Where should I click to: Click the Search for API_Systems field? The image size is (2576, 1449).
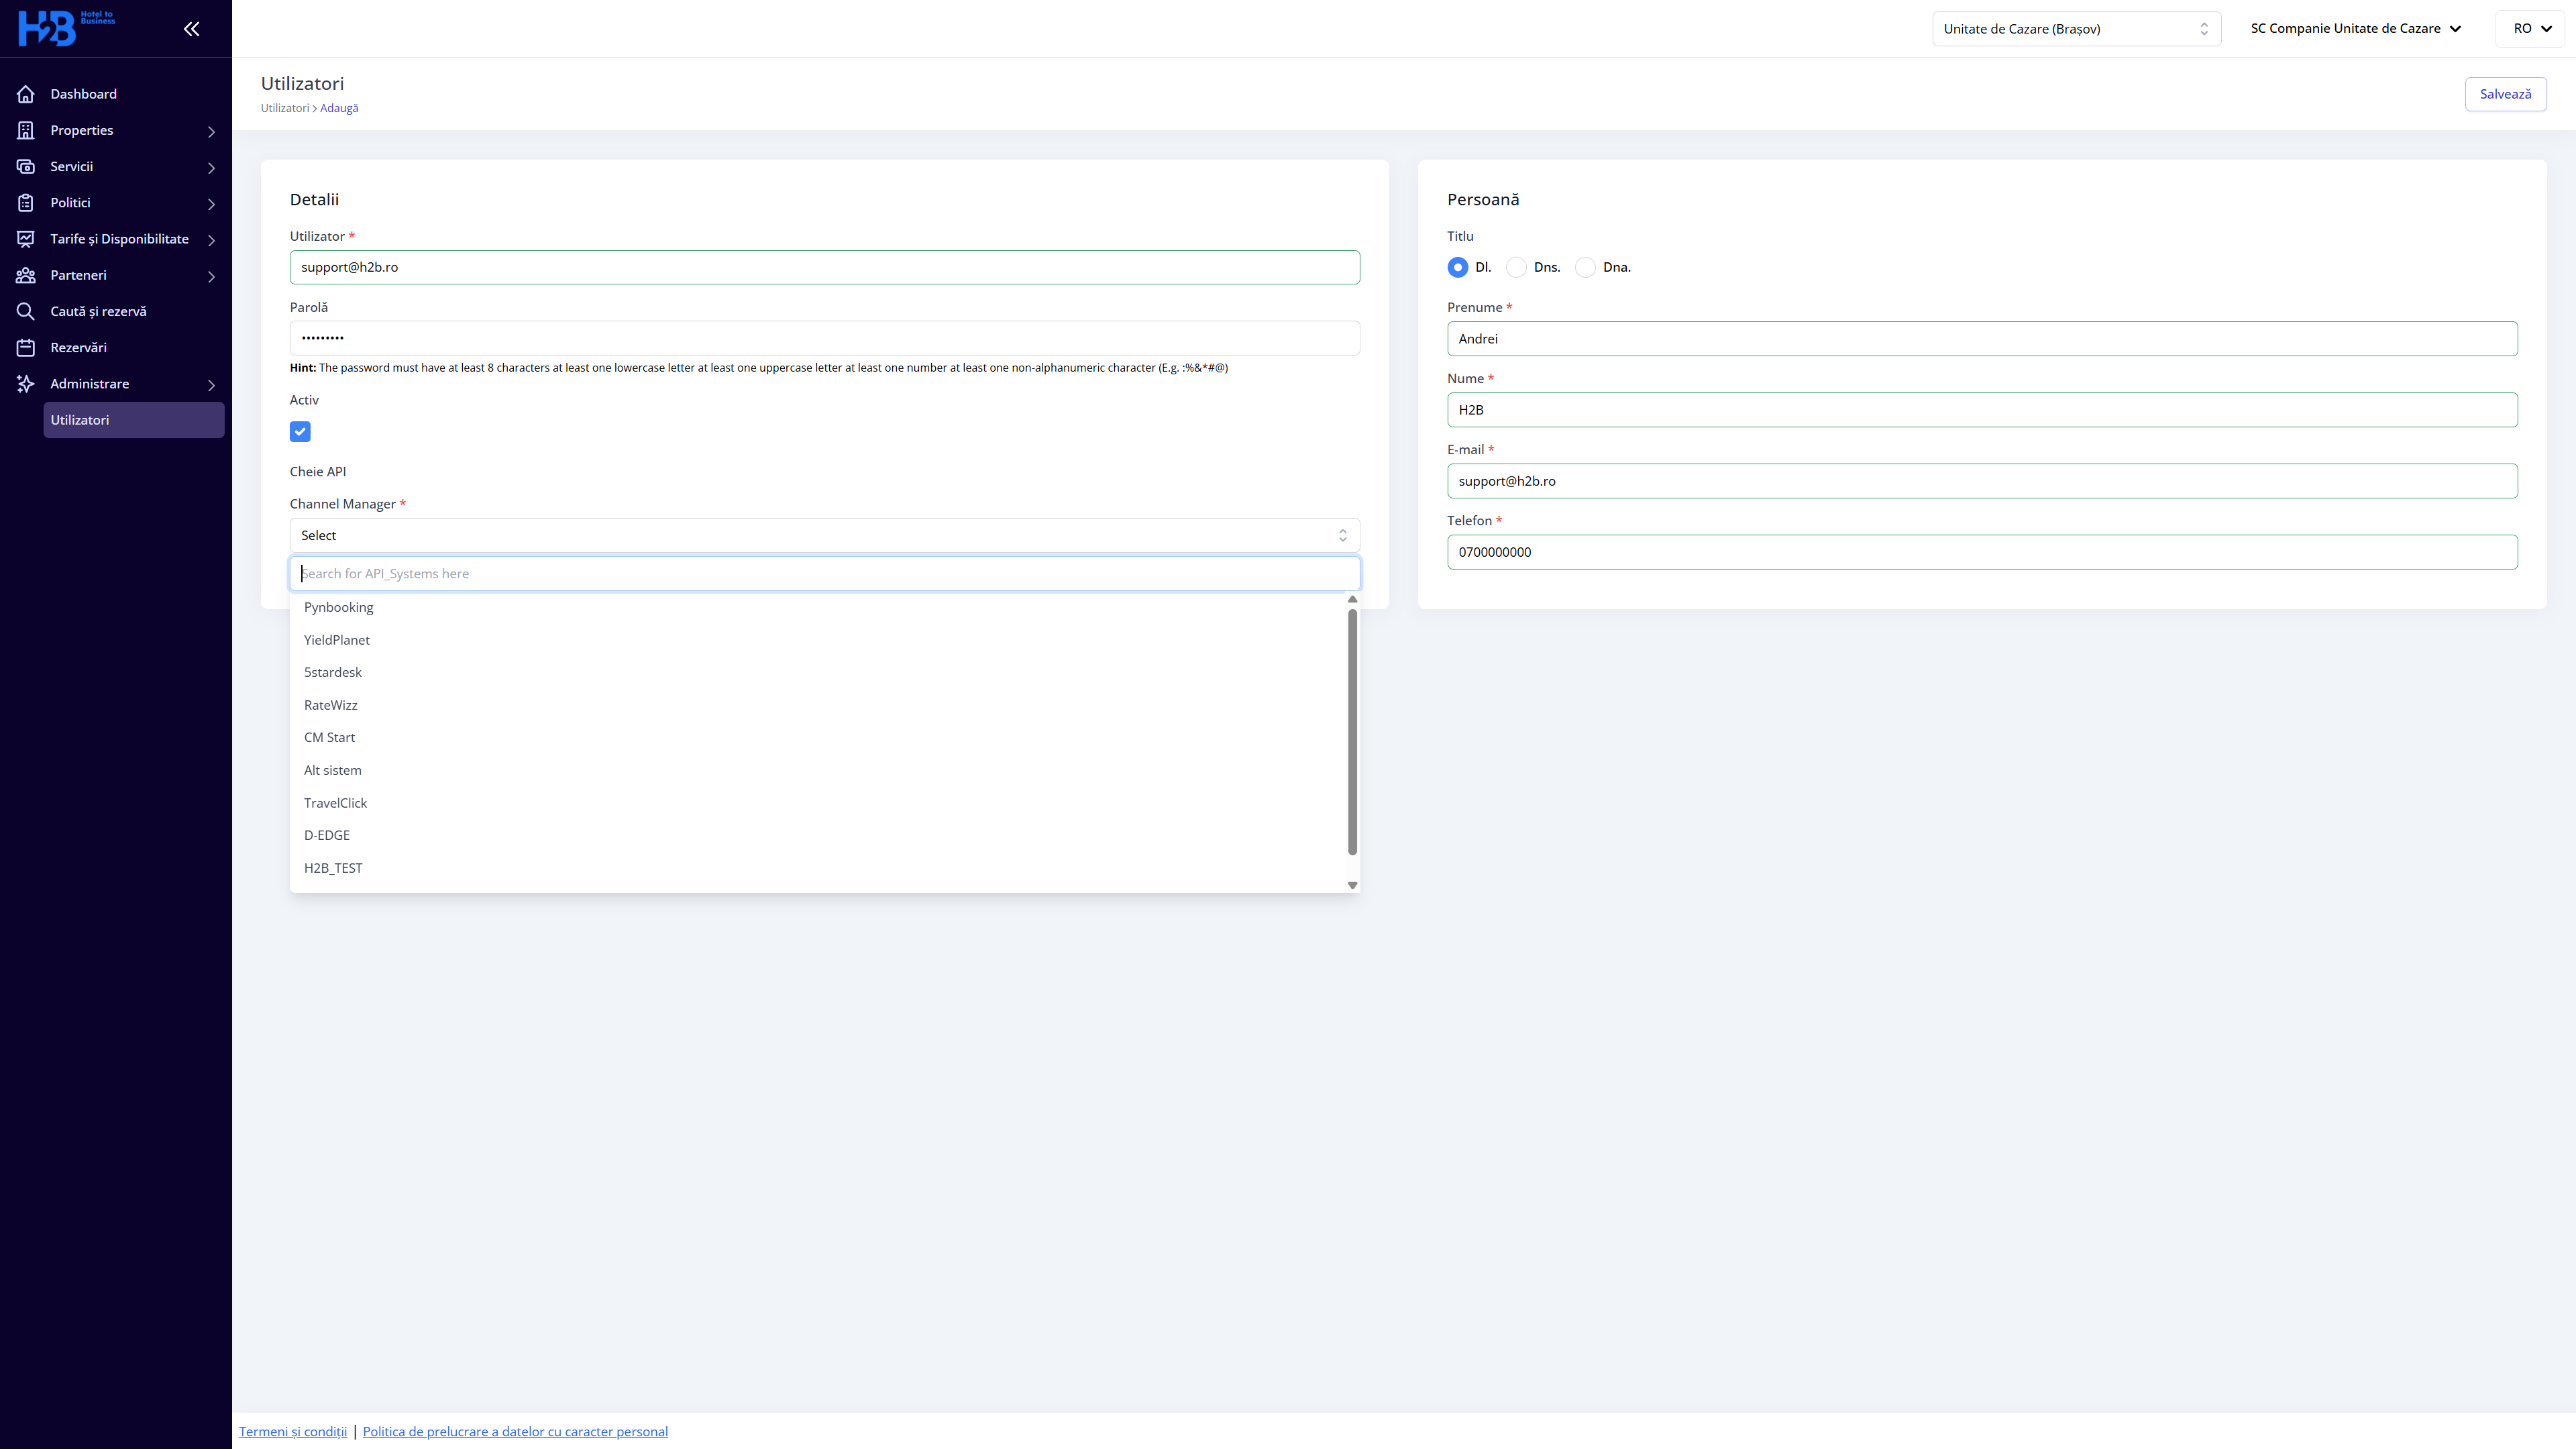(x=824, y=574)
